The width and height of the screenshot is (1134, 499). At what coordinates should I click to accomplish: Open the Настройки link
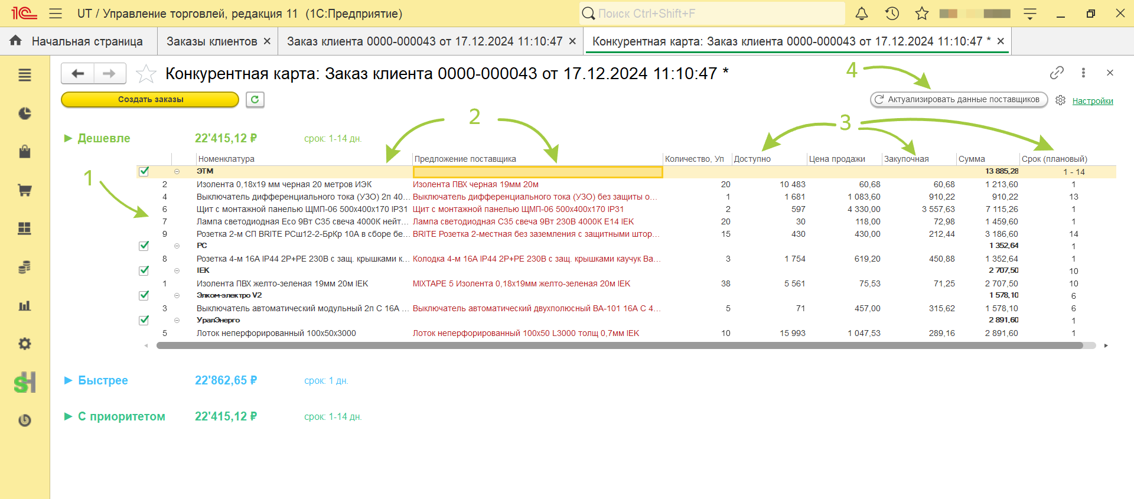click(x=1093, y=101)
